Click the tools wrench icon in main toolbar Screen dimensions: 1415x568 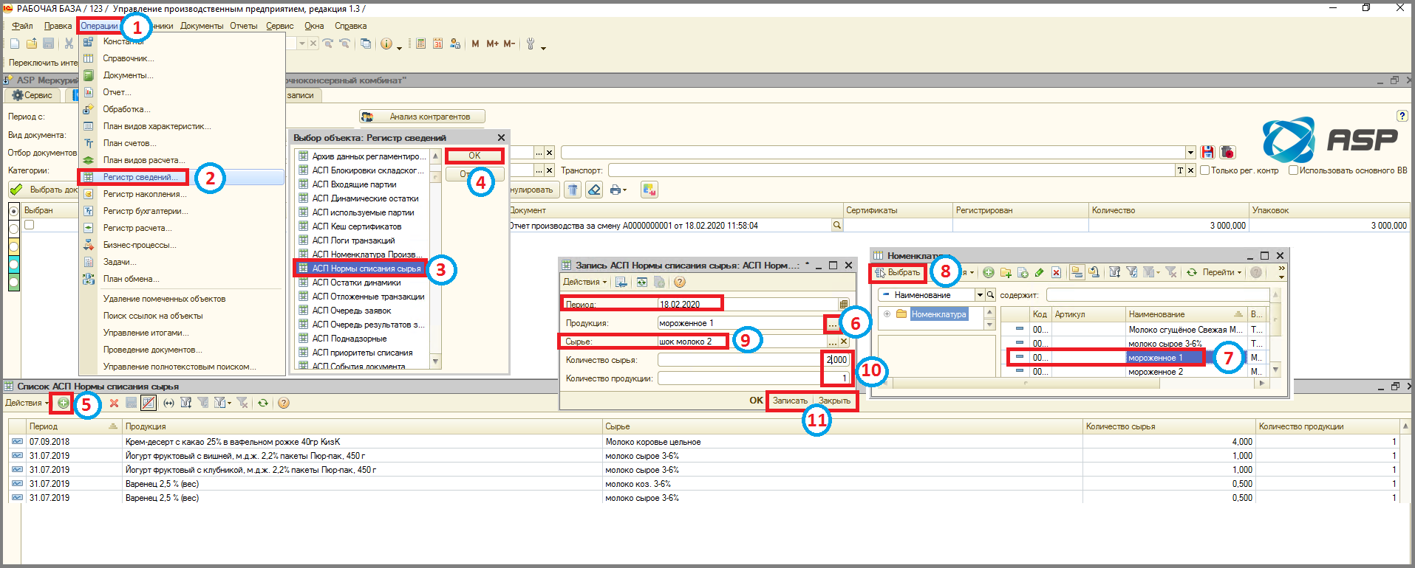tap(531, 44)
